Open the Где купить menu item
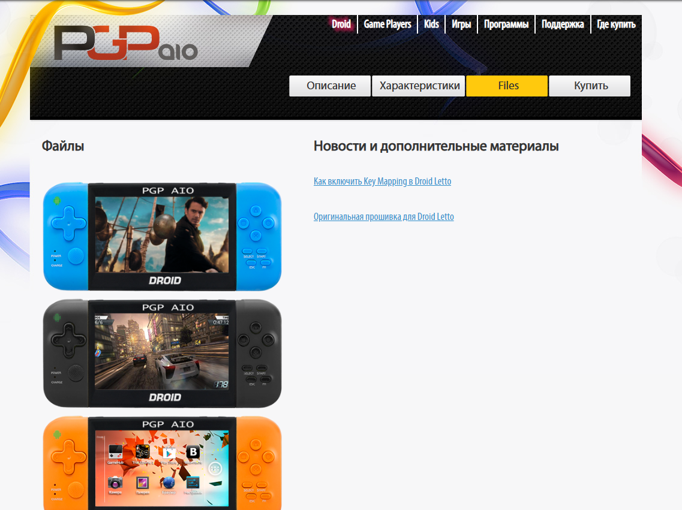 [x=616, y=25]
